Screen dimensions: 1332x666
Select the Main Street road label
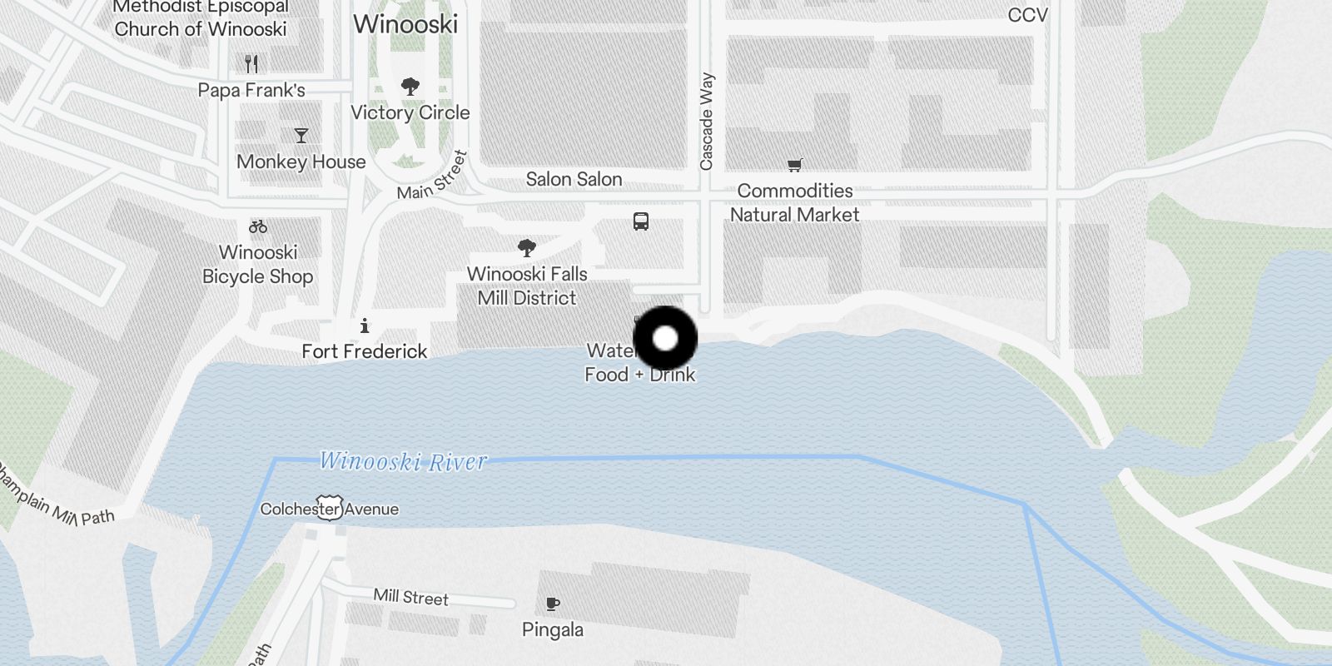[x=433, y=176]
